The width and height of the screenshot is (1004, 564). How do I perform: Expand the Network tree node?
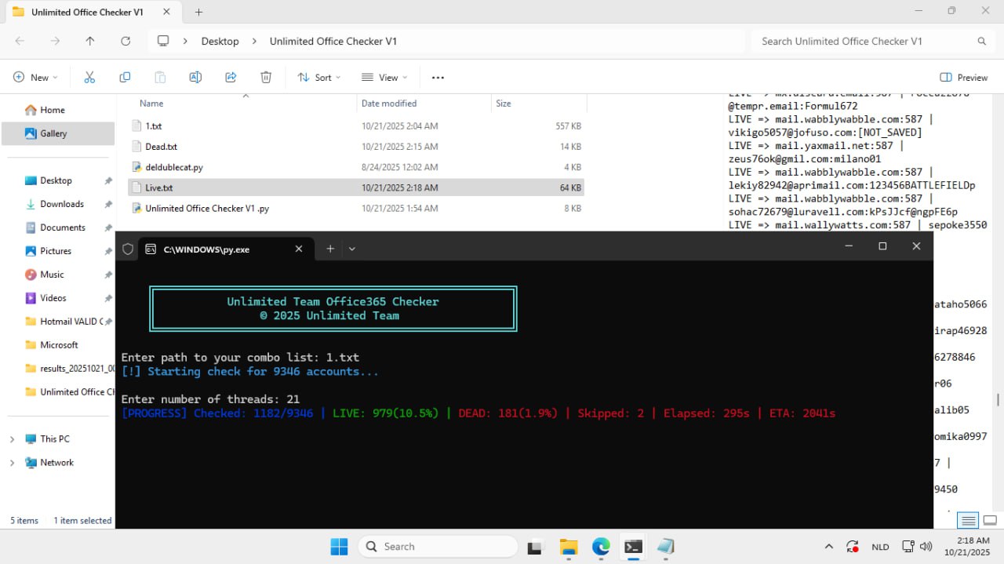tap(12, 463)
